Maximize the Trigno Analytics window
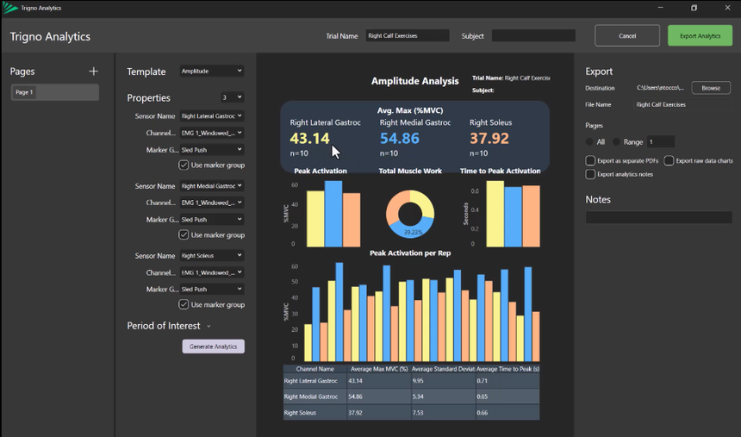741x437 pixels. point(694,8)
